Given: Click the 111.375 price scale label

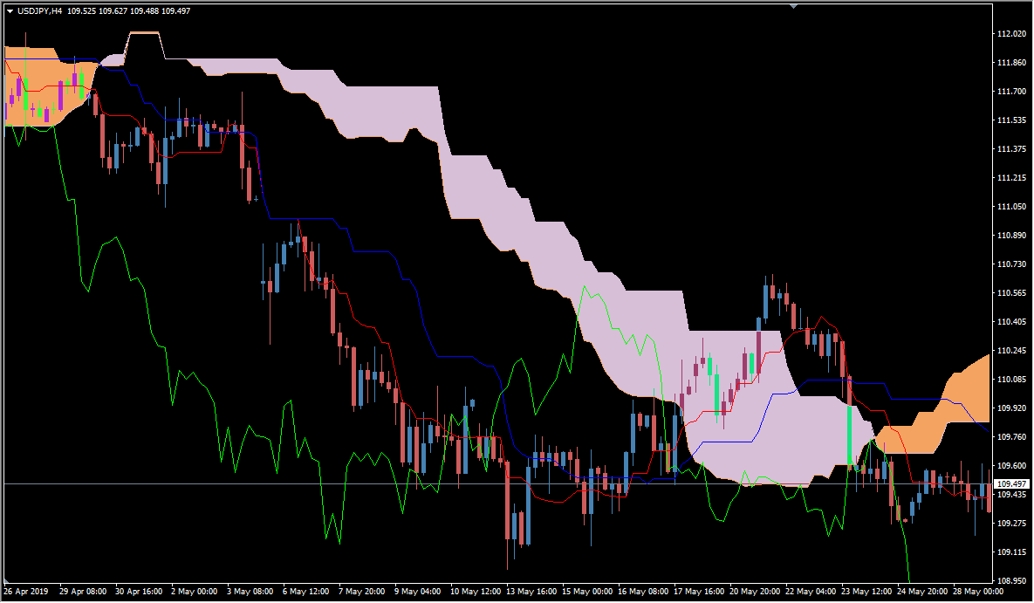Looking at the screenshot, I should 1011,149.
